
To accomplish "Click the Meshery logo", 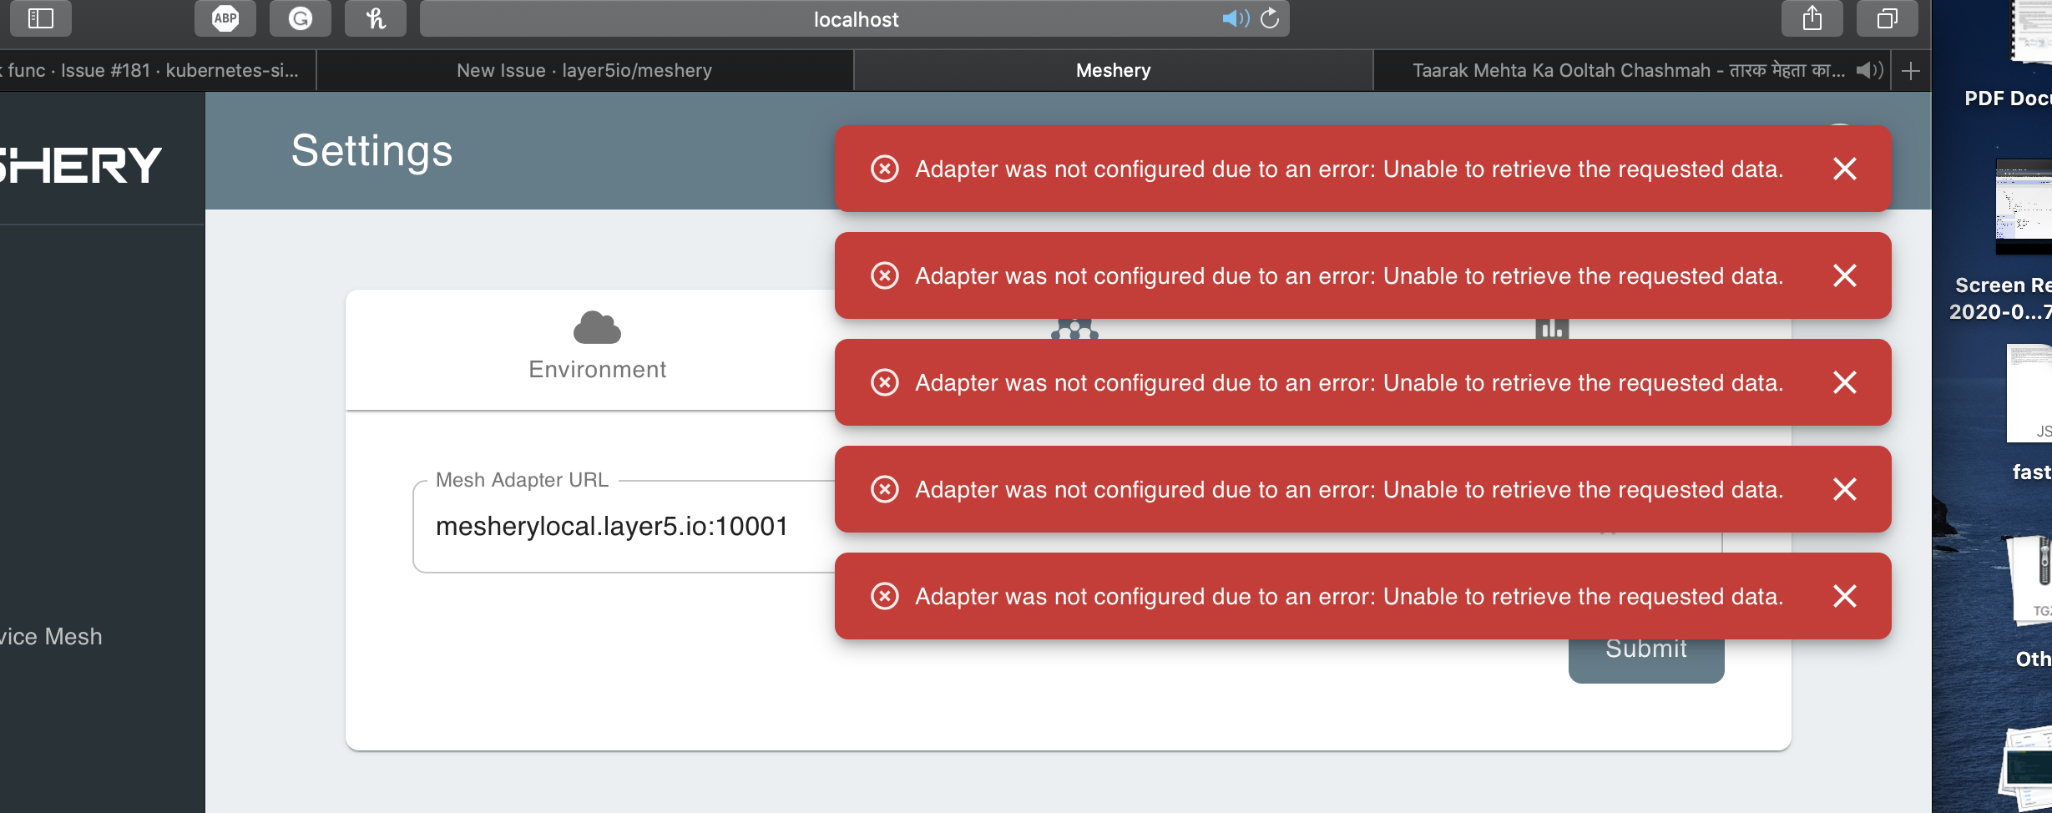I will [81, 164].
